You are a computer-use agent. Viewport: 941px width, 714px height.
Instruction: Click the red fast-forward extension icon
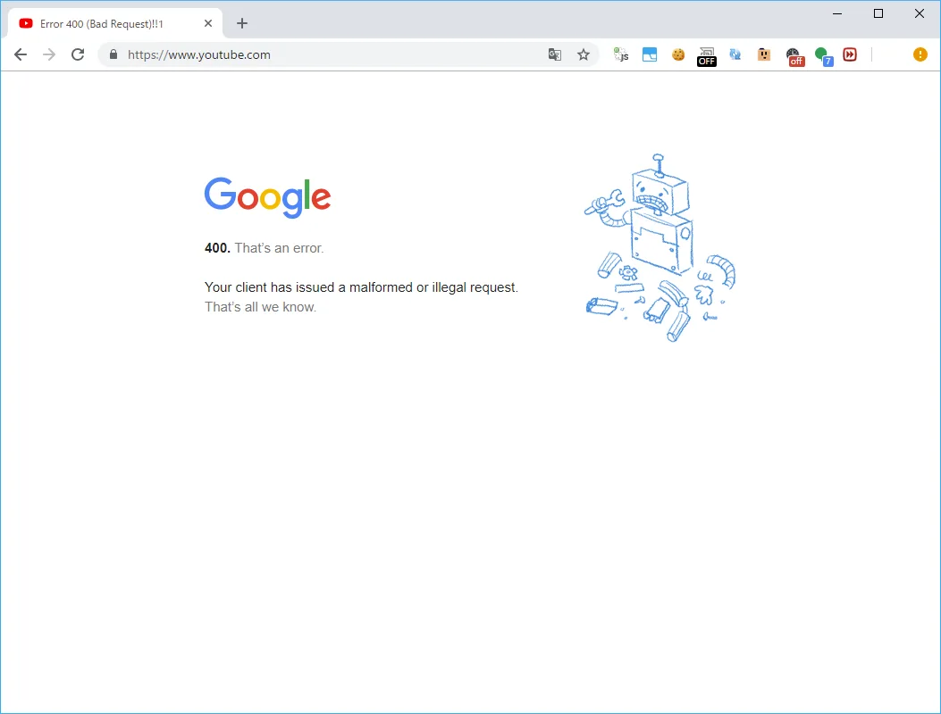point(850,54)
